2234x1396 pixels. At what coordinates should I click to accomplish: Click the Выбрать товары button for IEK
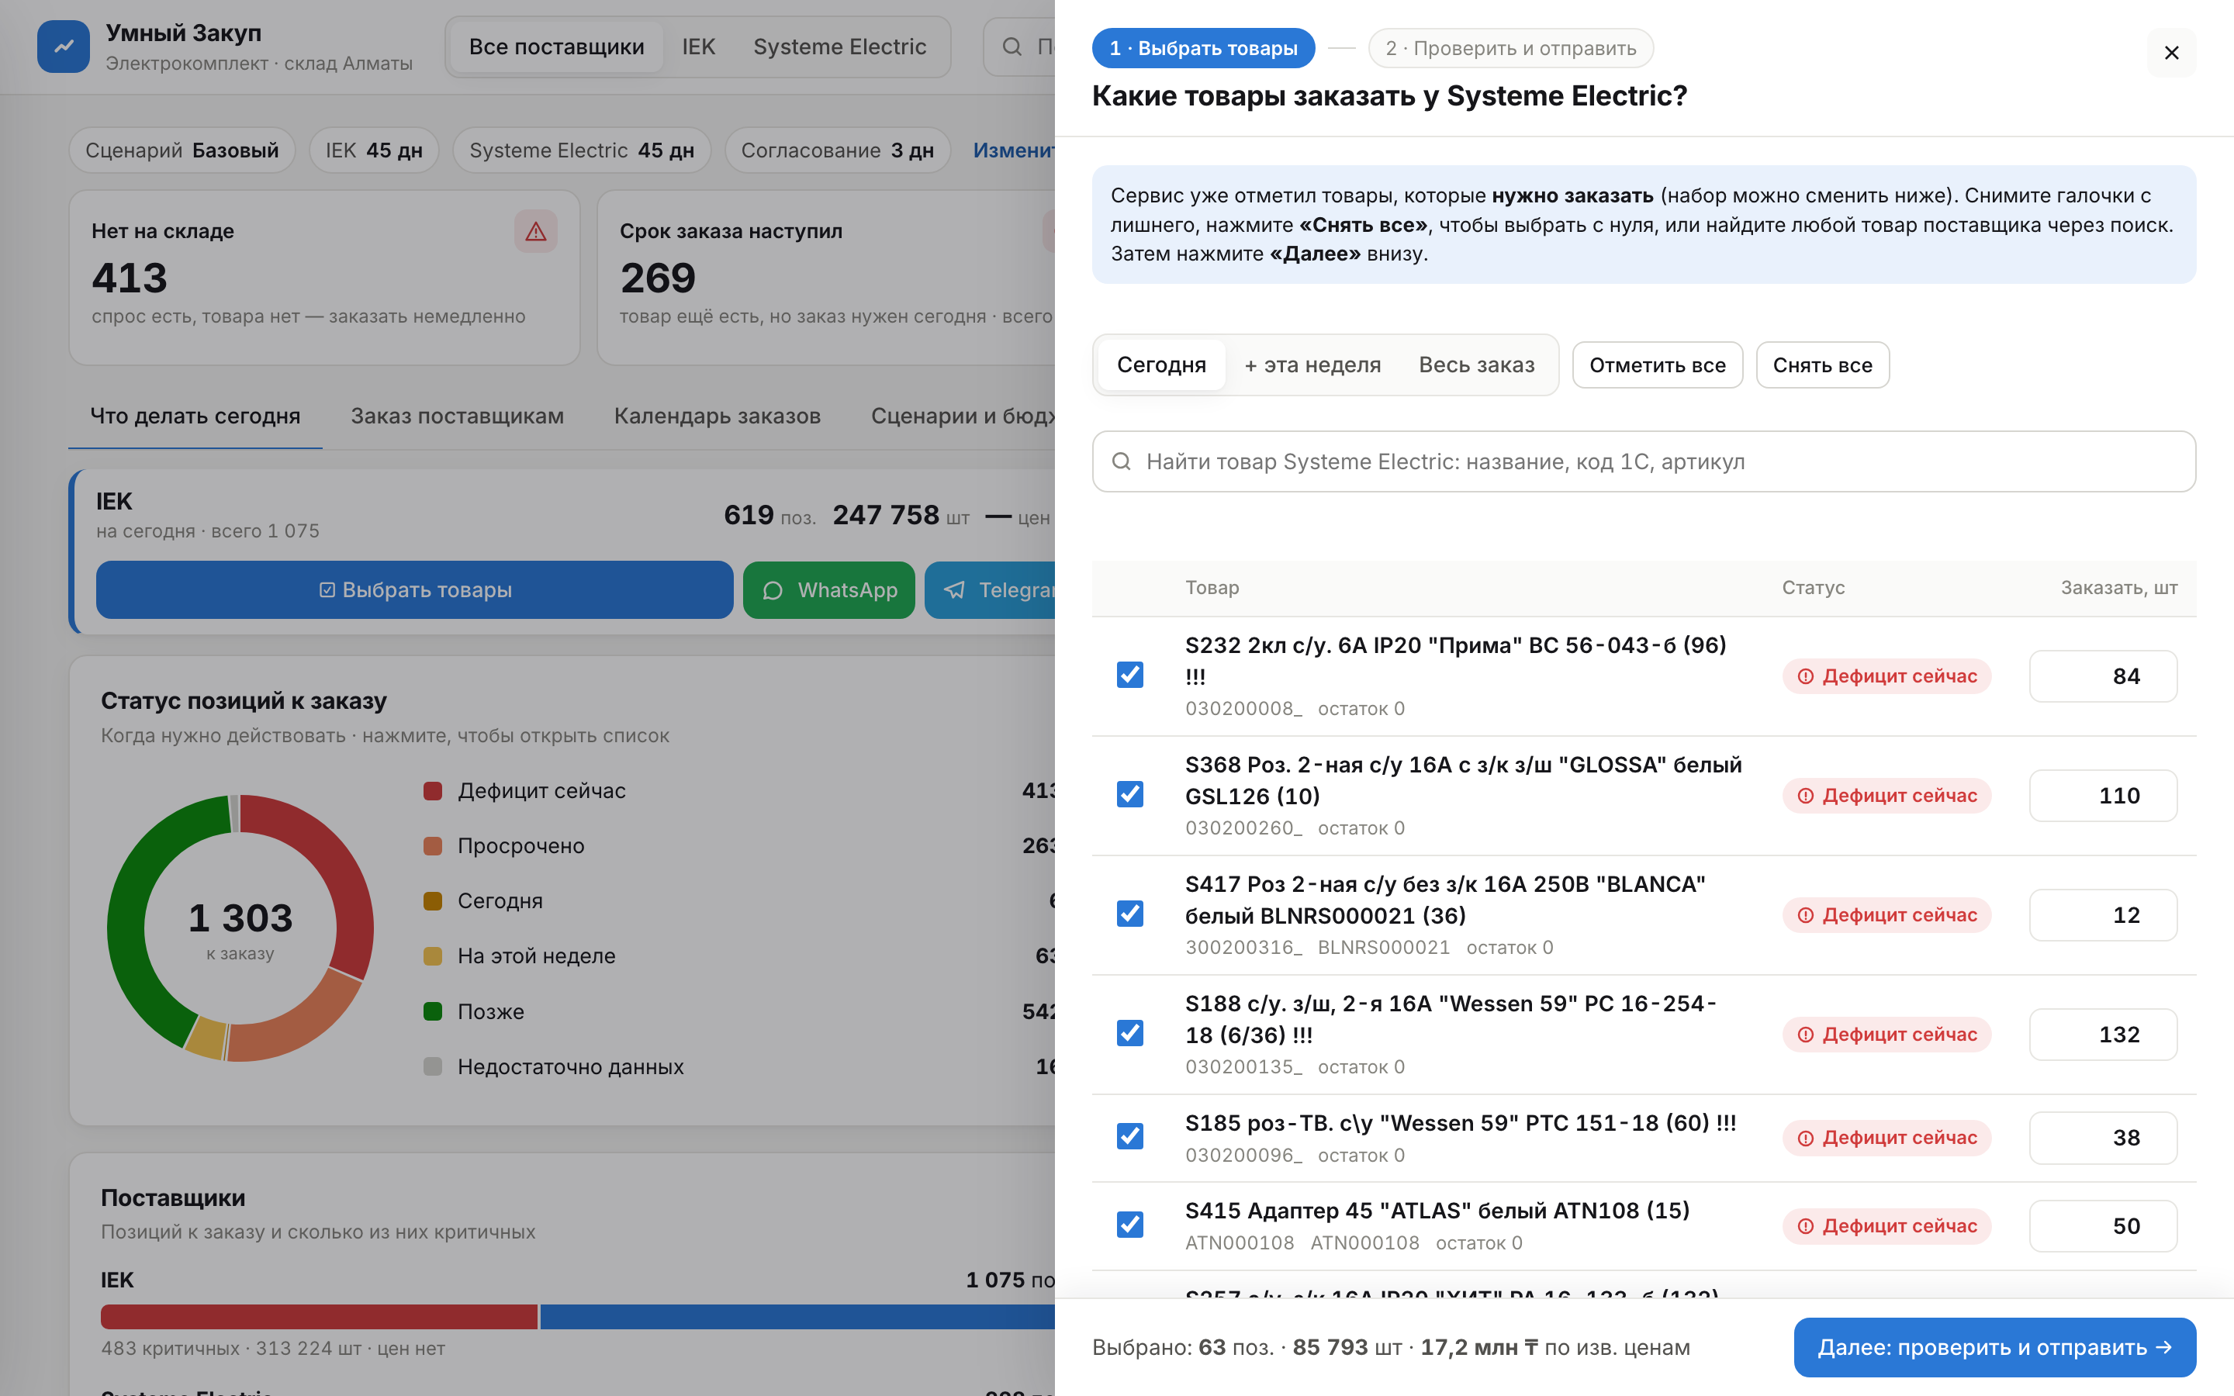(x=414, y=590)
